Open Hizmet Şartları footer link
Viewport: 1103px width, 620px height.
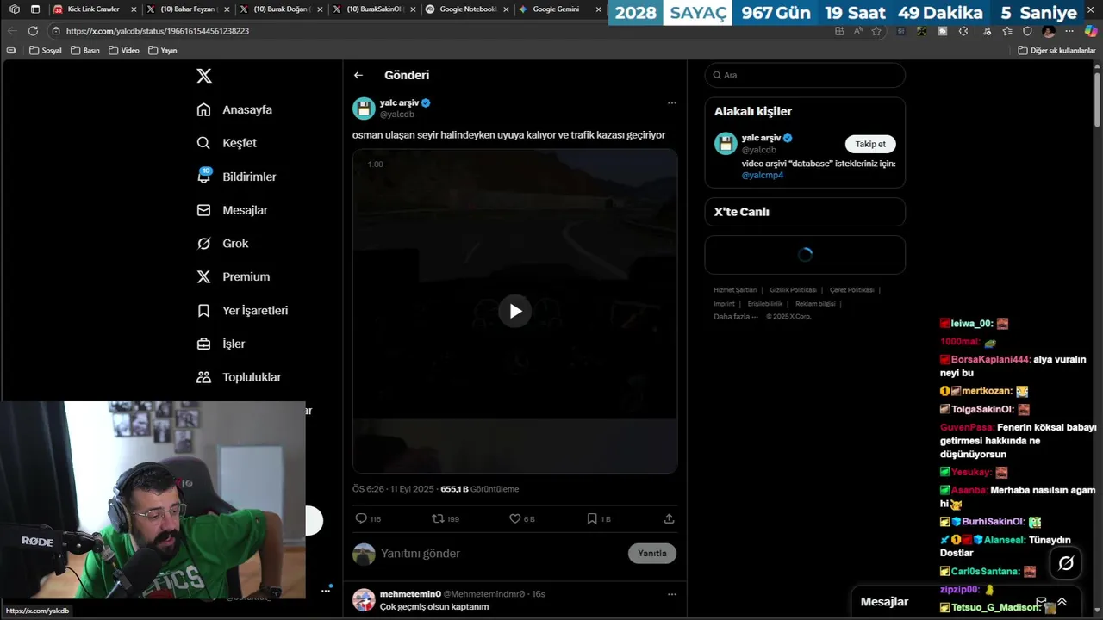tap(735, 290)
